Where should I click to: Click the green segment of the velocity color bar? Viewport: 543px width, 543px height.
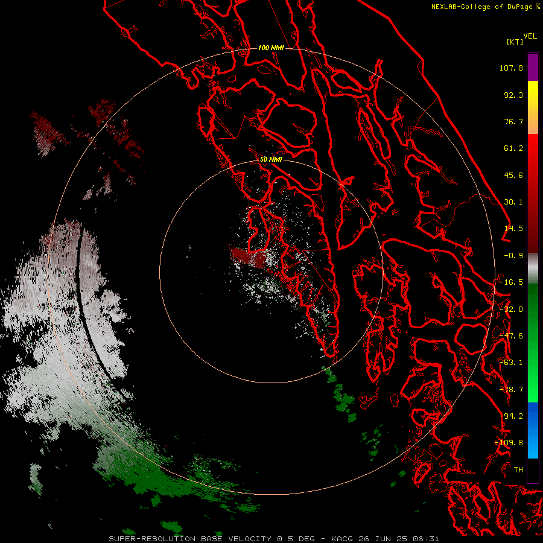[533, 343]
